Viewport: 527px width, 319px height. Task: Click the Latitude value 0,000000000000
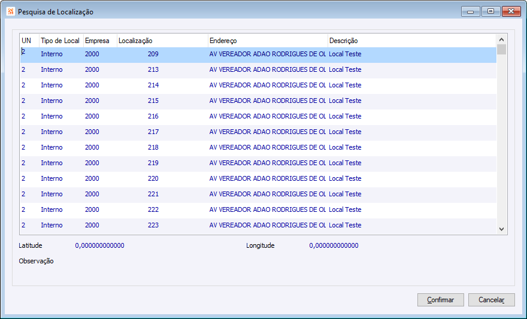pos(99,245)
